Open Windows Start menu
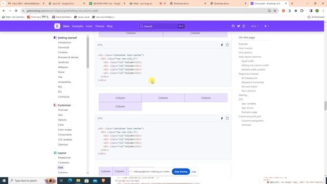This screenshot has height=184, width=327. pos(4,180)
